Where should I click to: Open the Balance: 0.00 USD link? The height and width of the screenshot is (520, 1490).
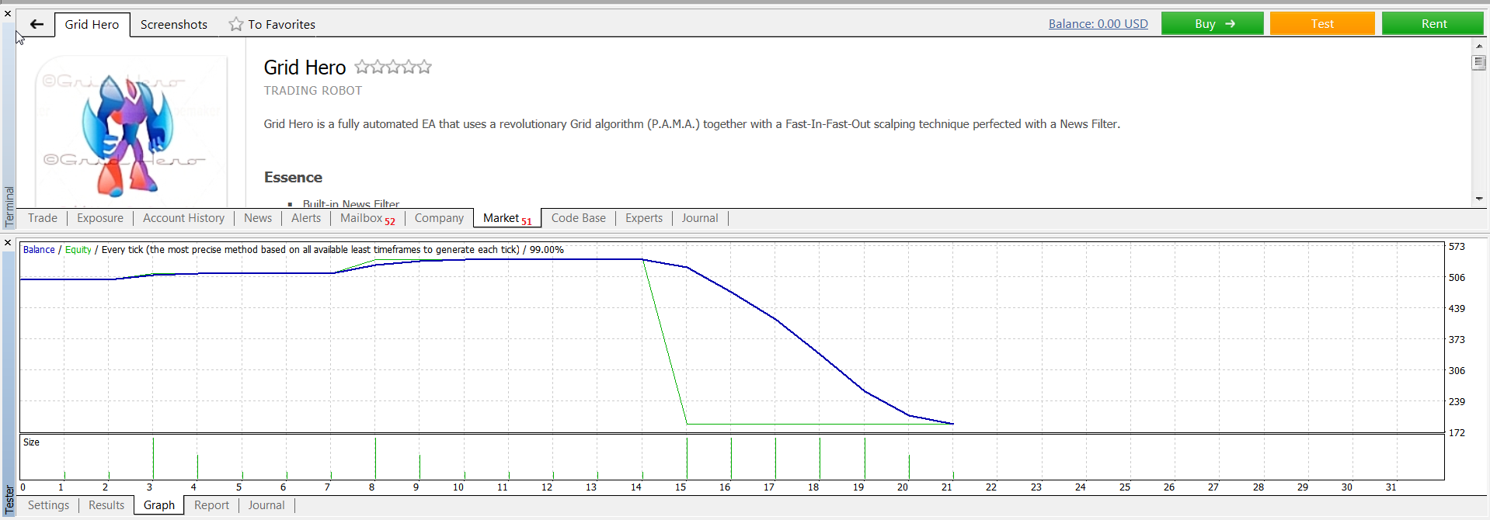click(1098, 24)
